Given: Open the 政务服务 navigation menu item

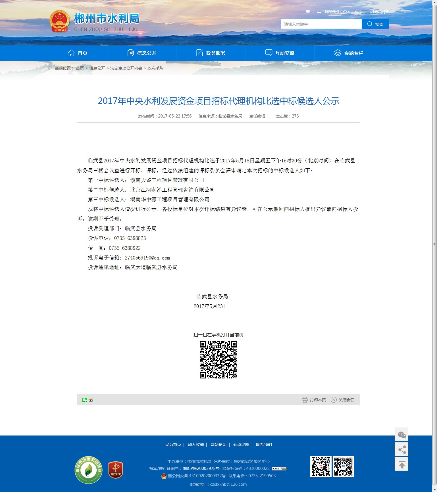Looking at the screenshot, I should pyautogui.click(x=211, y=53).
